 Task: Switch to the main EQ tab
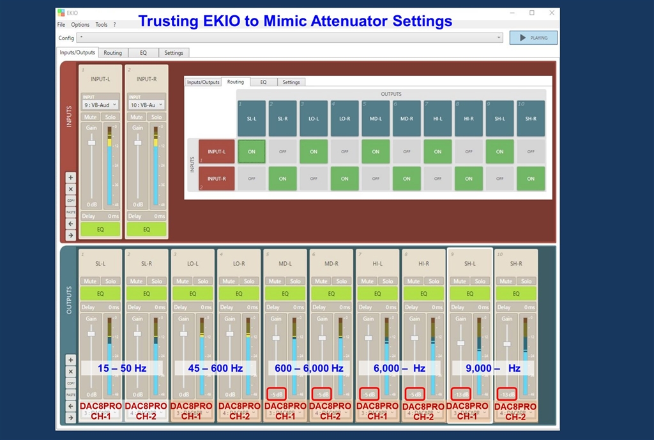point(144,53)
